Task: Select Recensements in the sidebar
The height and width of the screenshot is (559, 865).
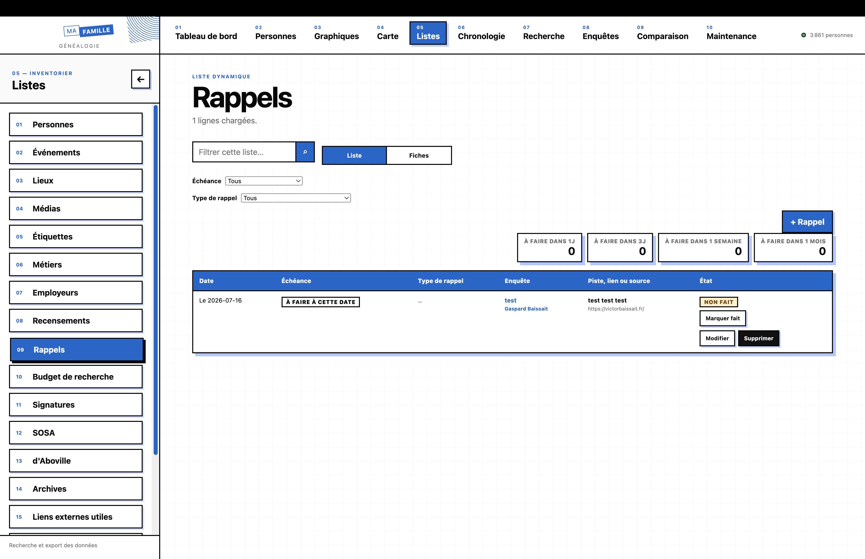Action: [x=76, y=321]
